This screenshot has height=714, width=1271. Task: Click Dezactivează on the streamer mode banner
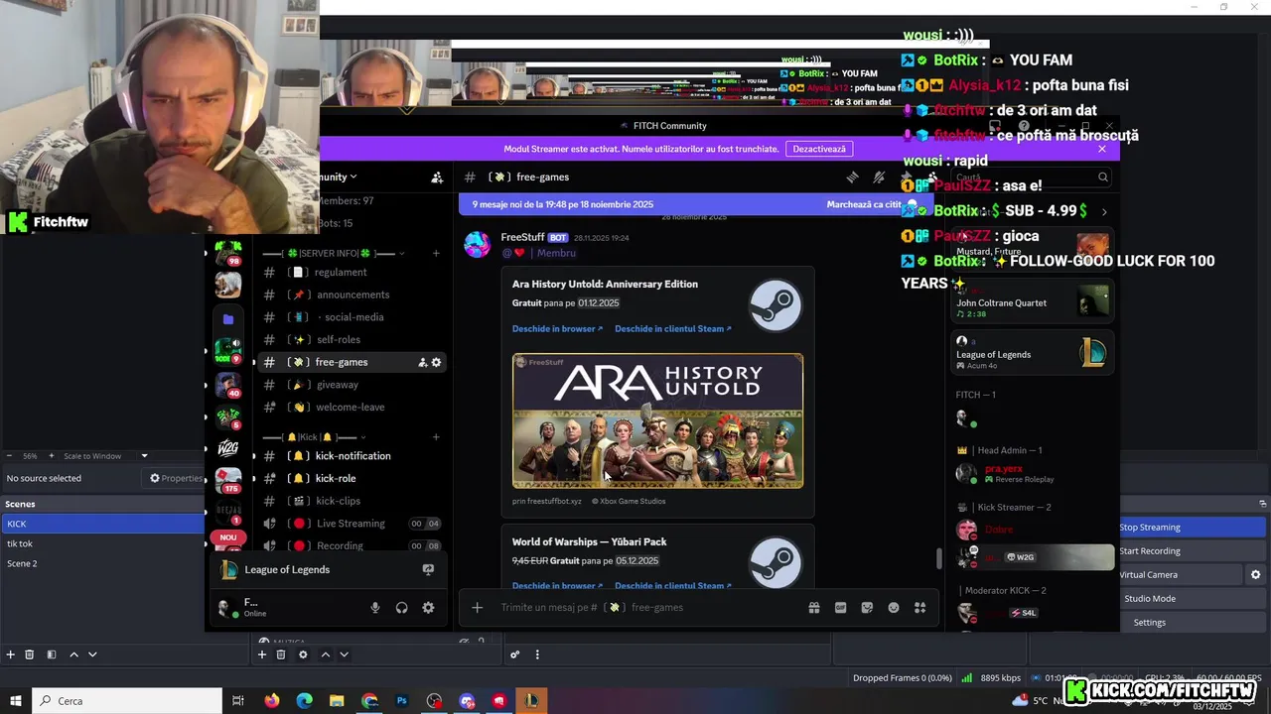tap(819, 149)
